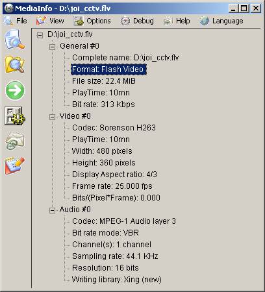The width and height of the screenshot is (265, 292).
Task: Click the green arrow export icon
Action: tap(15, 90)
